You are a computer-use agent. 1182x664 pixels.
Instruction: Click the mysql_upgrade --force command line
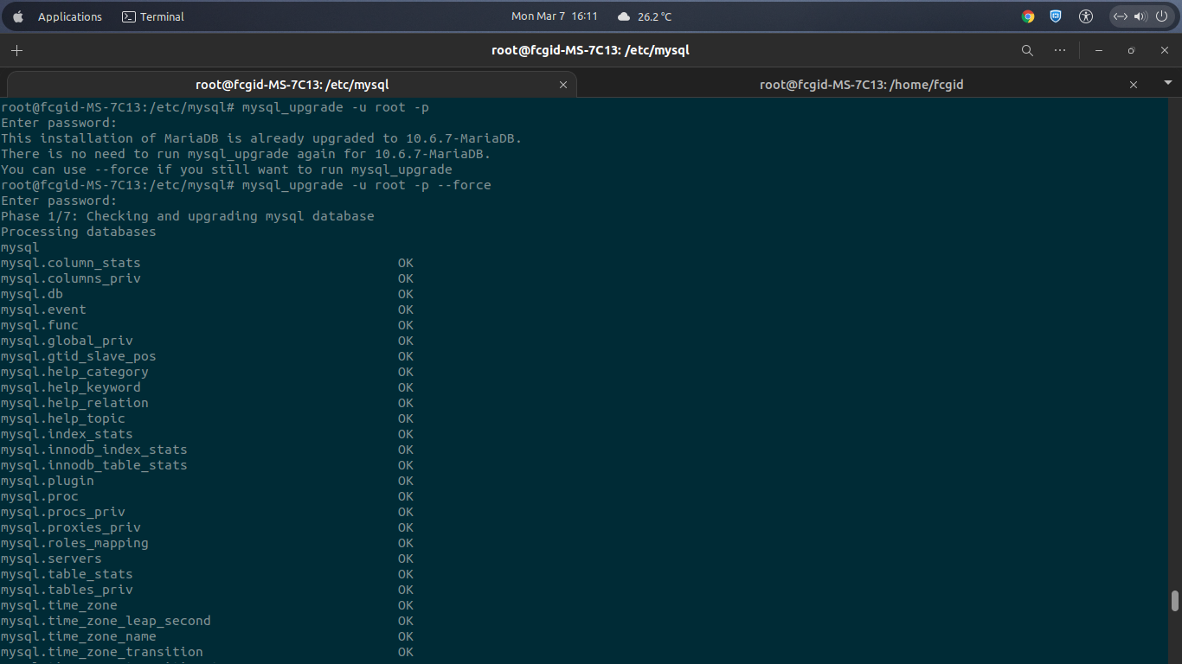(246, 185)
